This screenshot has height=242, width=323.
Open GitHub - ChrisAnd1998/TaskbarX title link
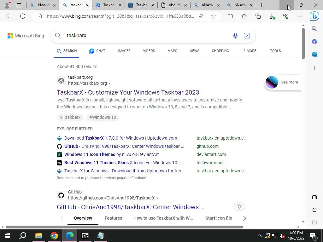[131, 207]
